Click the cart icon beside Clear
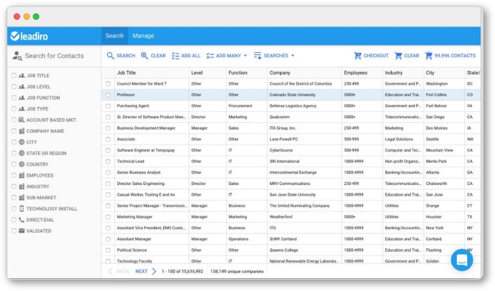 [x=398, y=56]
